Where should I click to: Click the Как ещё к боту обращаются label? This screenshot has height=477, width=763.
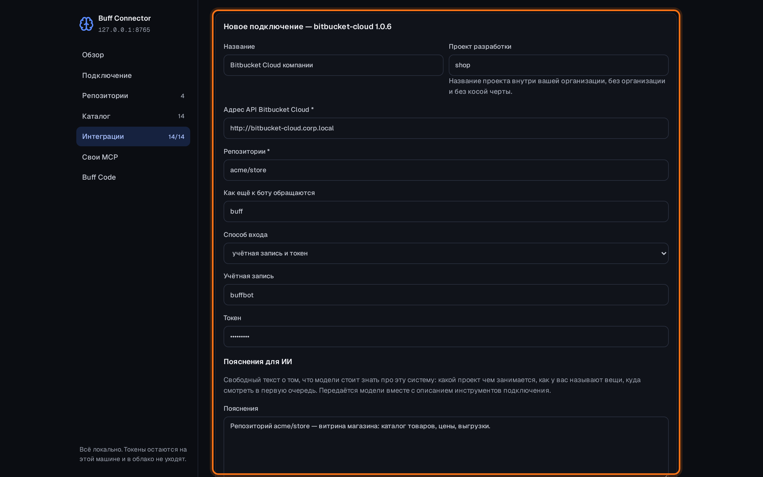(269, 193)
